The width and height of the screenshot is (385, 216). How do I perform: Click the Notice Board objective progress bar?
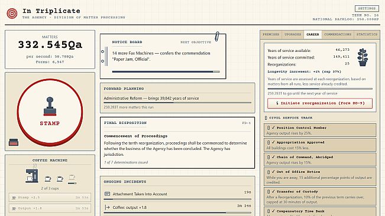[166, 72]
